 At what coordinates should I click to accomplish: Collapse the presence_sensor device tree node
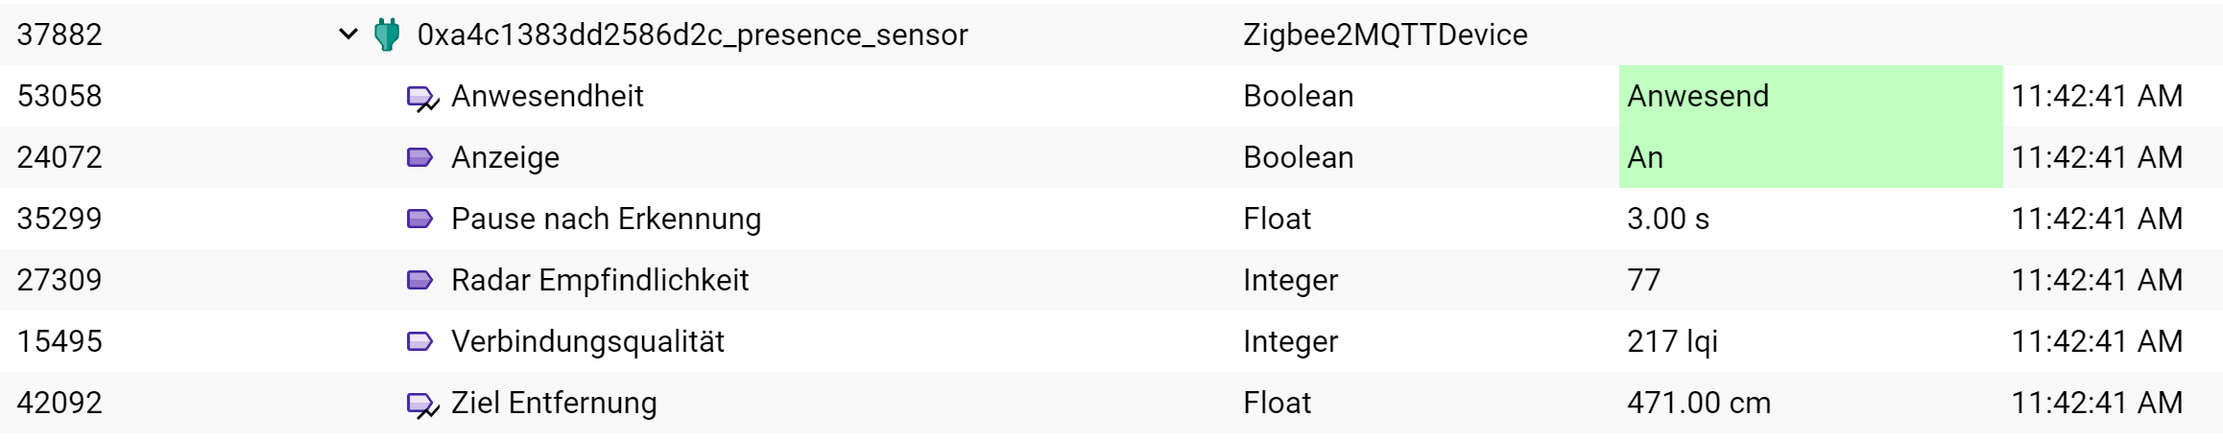(347, 35)
